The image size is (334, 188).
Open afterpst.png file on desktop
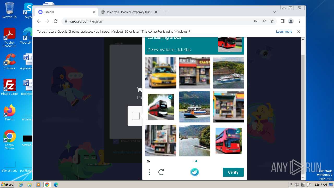pos(9,167)
